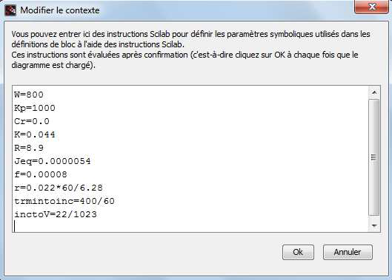The width and height of the screenshot is (392, 280).
Task: Cancel changes with the Annuler button
Action: [x=348, y=252]
